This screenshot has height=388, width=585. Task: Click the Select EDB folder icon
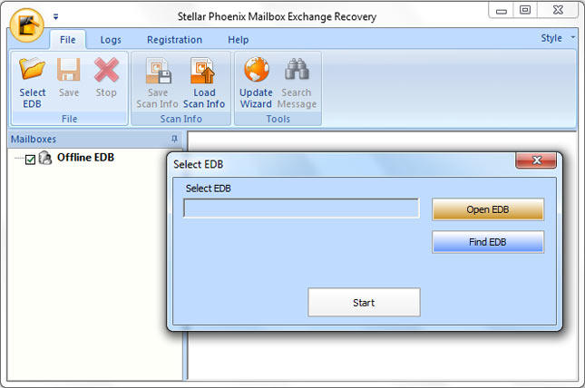(32, 69)
